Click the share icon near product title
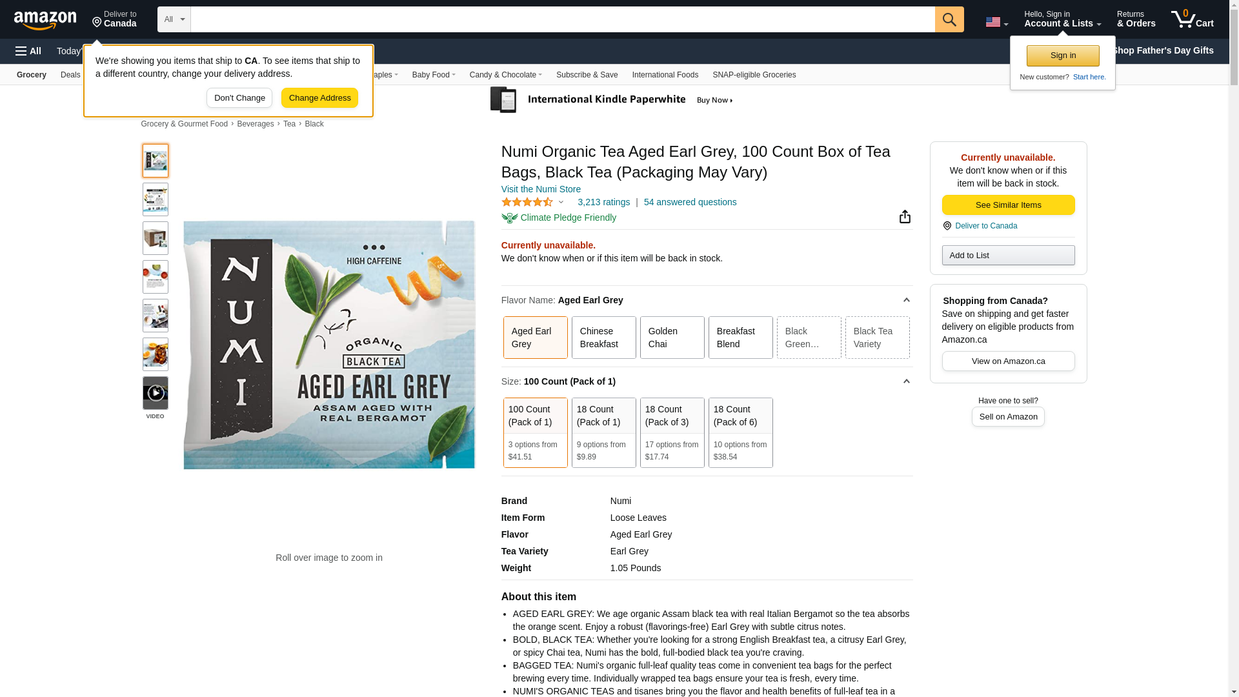The height and width of the screenshot is (697, 1239). tap(905, 217)
